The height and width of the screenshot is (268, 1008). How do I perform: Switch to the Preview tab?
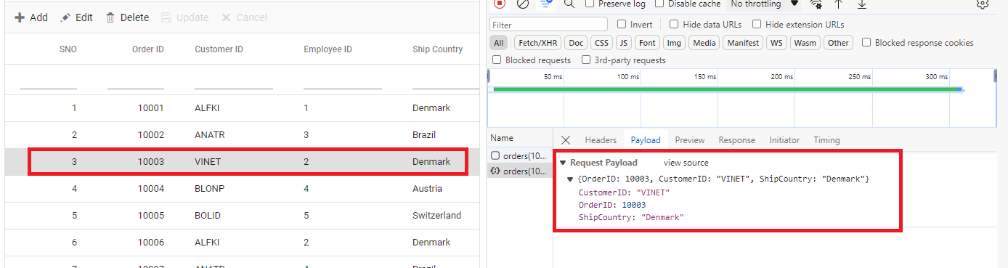click(x=690, y=140)
